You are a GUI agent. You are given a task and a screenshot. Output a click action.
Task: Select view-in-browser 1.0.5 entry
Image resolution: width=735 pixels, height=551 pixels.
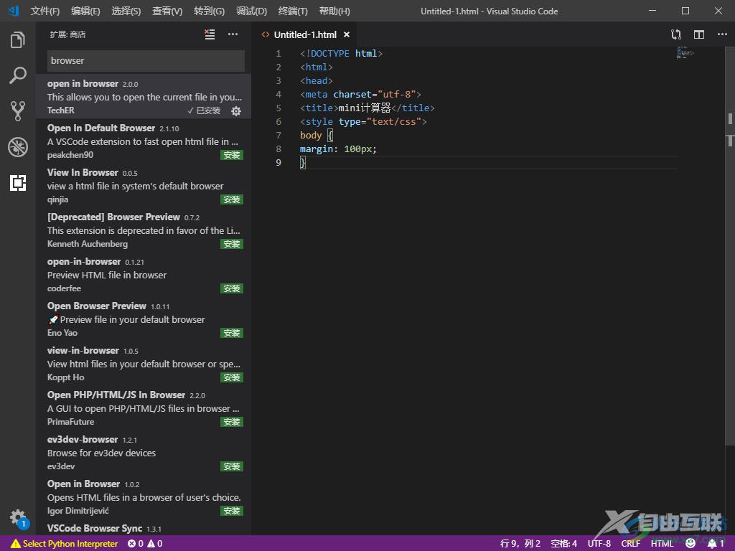pos(144,363)
